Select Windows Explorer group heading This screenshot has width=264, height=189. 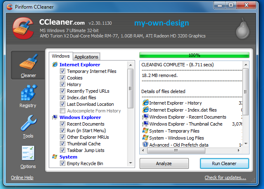[x=80, y=117]
